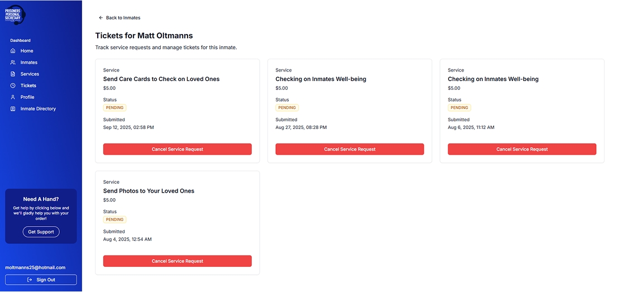Viewport: 617px width, 292px height.
Task: Cancel the Aug 27 Checking on Inmates request
Action: (350, 149)
